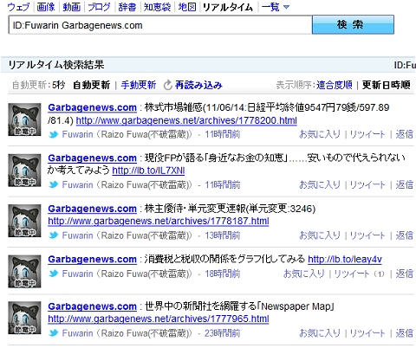This screenshot has width=416, height=348.
Task: Click 返信 on 現役FP tweet
Action: (404, 185)
